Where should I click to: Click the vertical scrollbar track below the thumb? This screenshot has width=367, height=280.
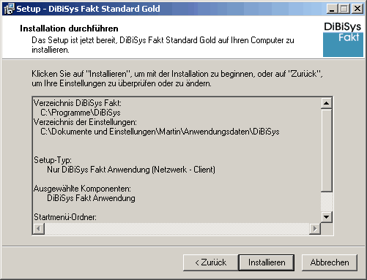tap(326, 202)
